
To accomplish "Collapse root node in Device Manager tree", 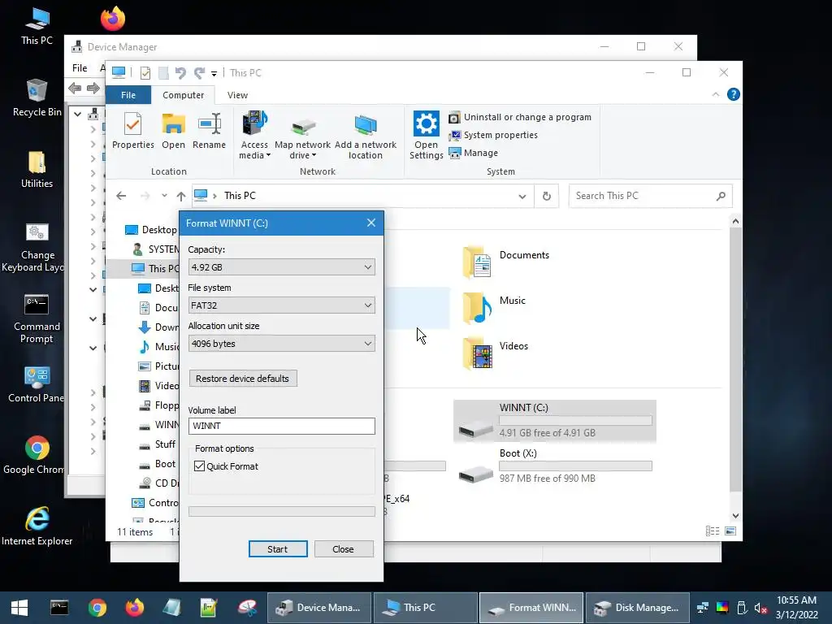I will (x=77, y=114).
